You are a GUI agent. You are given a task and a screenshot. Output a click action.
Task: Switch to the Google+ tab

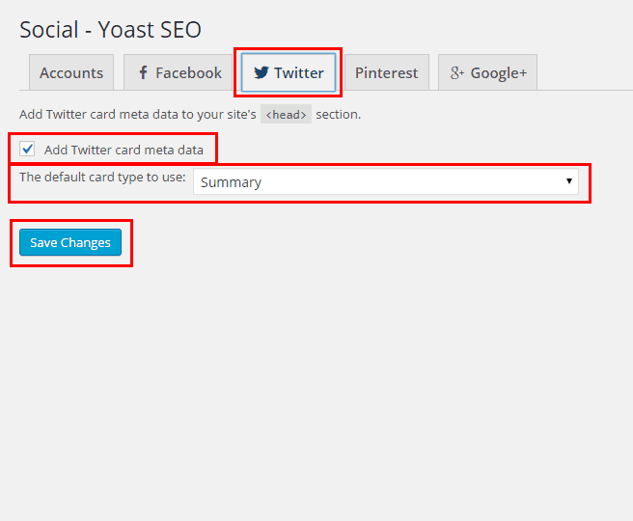pyautogui.click(x=487, y=72)
